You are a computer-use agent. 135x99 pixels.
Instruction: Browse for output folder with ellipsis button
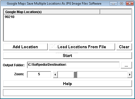coord(126,65)
